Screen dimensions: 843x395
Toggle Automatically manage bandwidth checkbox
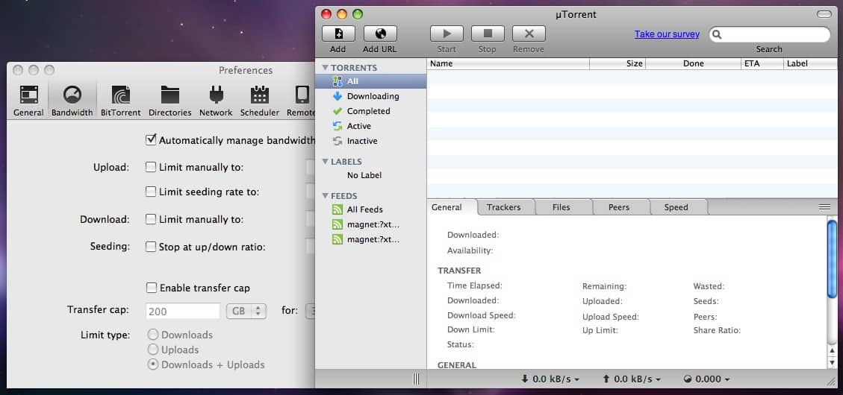151,140
